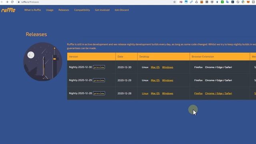The width and height of the screenshot is (256, 144).
Task: Download Windows build for 2020-12-29
Action: point(168,80)
